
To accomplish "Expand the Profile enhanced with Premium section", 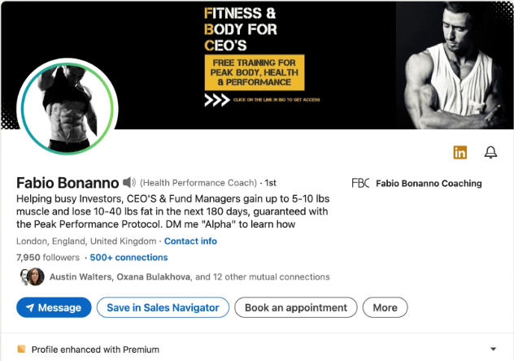I will point(493,350).
